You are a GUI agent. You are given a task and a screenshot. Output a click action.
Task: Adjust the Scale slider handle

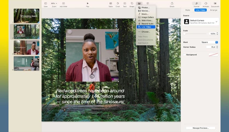coord(184,34)
